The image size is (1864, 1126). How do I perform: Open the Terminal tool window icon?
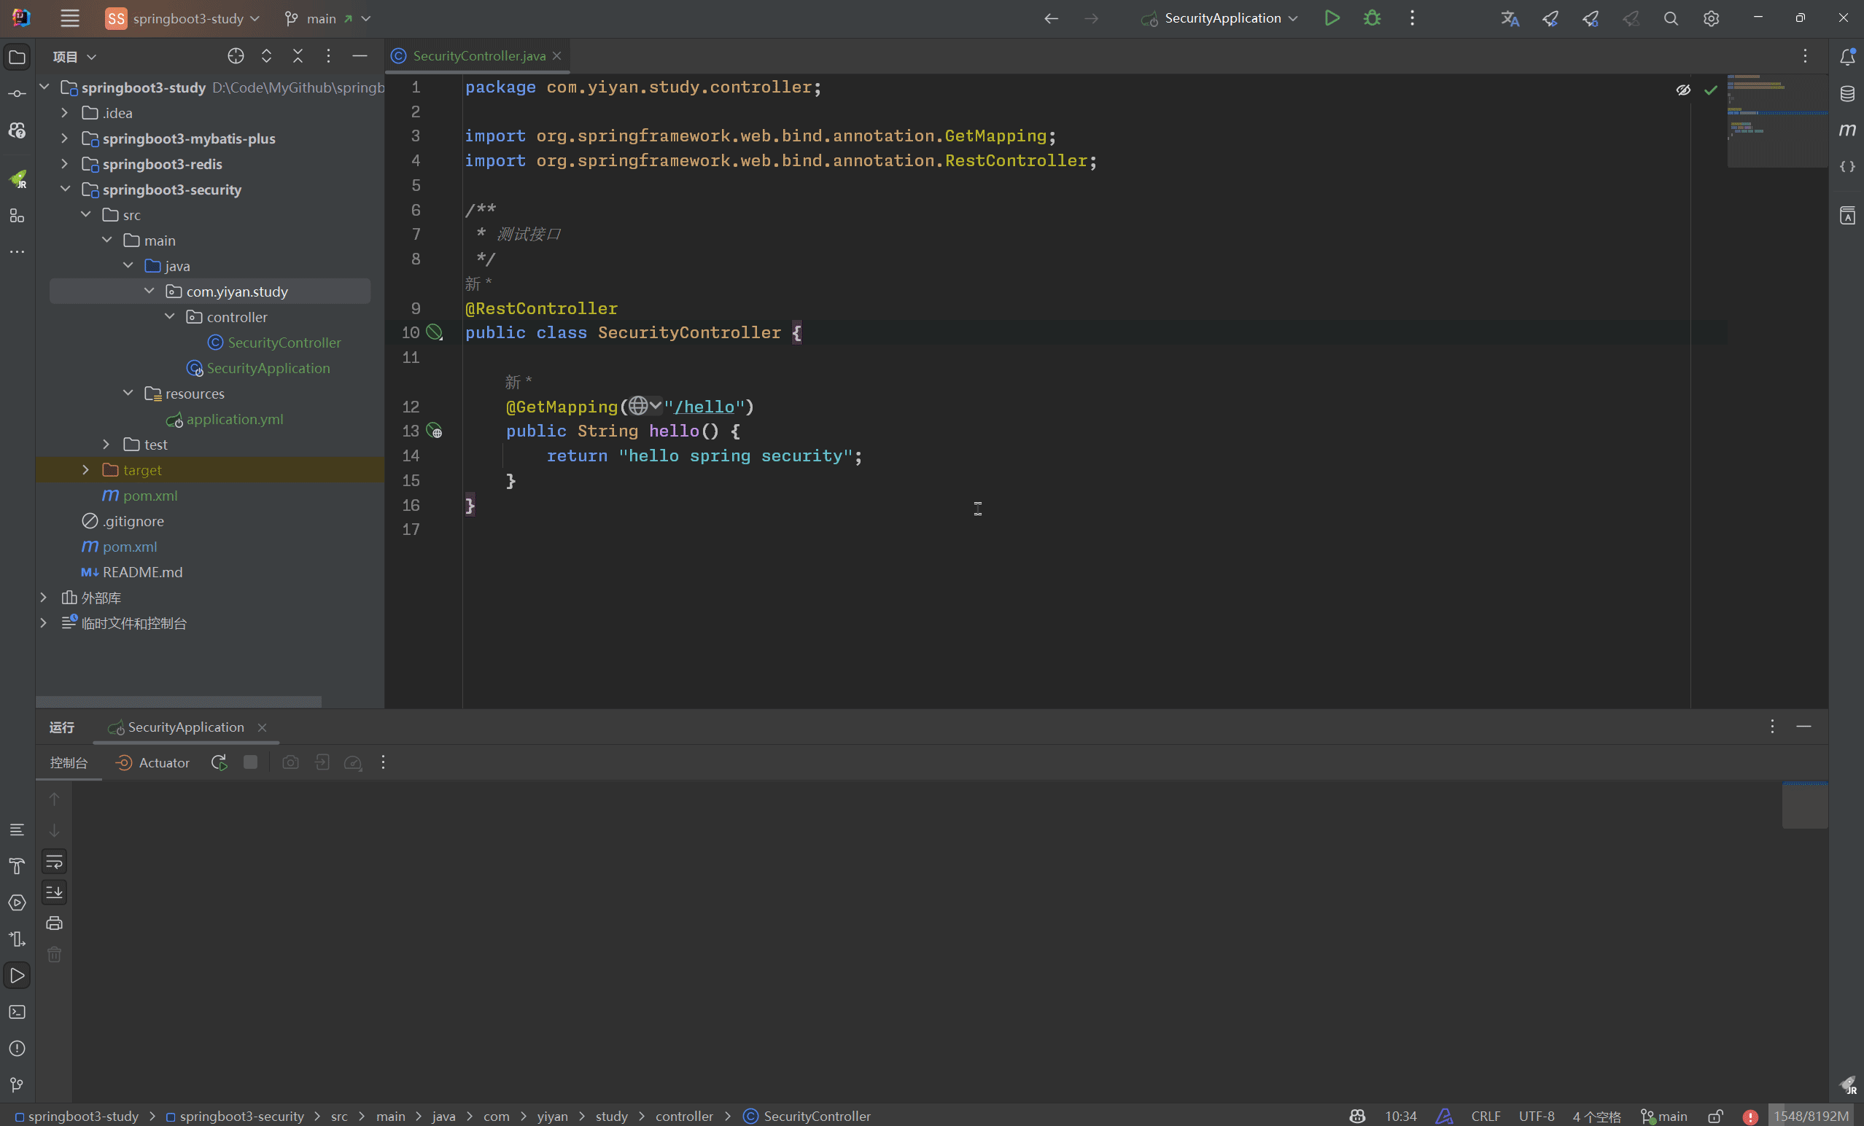(17, 1012)
